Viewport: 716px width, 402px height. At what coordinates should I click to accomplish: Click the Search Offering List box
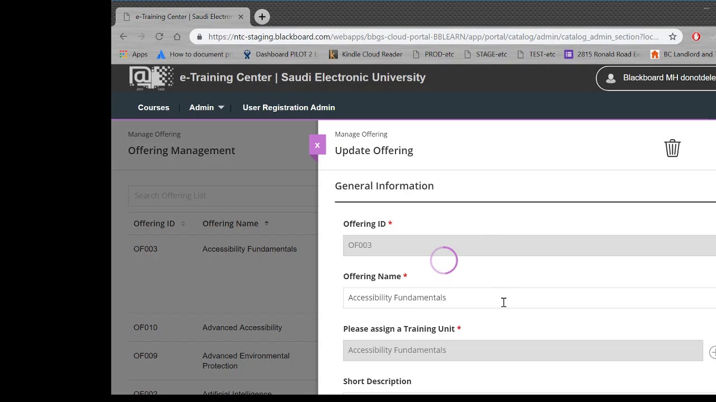click(223, 195)
